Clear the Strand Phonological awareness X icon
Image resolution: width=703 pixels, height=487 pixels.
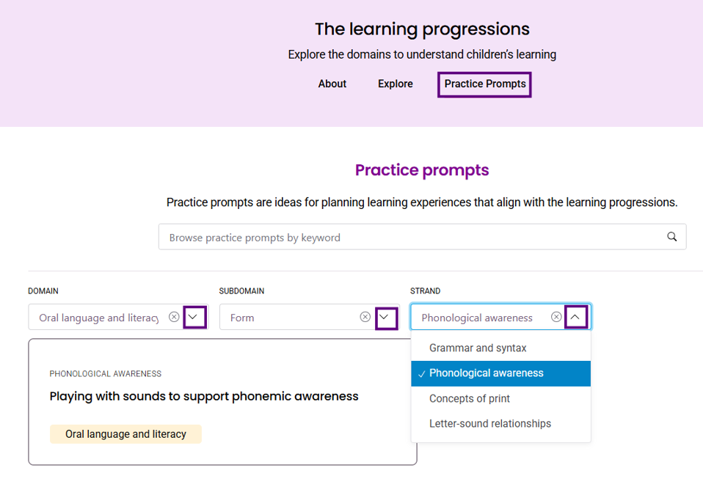point(556,317)
